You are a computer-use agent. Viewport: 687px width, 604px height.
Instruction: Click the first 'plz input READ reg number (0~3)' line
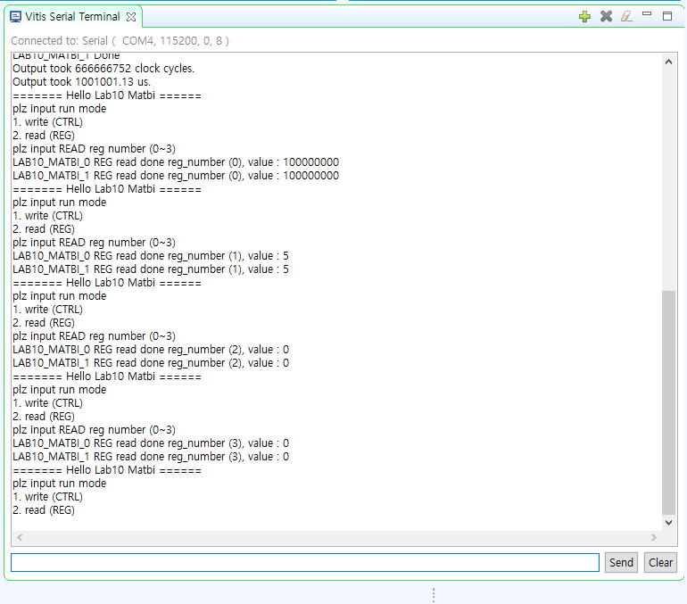pyautogui.click(x=95, y=149)
